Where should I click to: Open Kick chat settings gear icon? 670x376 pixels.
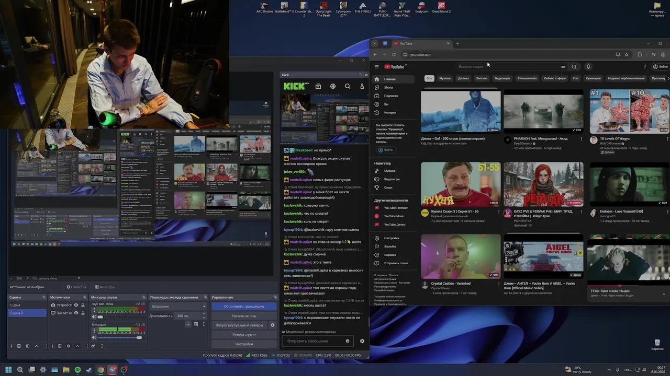pyautogui.click(x=362, y=341)
